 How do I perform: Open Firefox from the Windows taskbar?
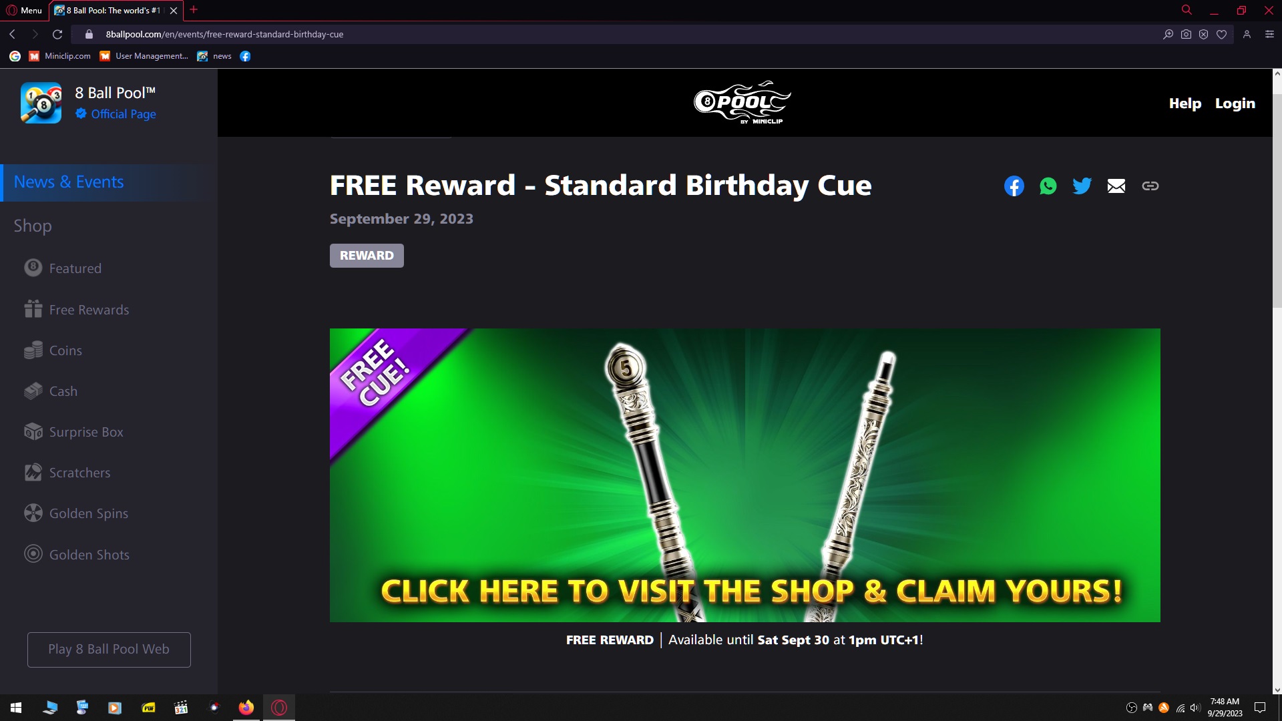pyautogui.click(x=246, y=708)
